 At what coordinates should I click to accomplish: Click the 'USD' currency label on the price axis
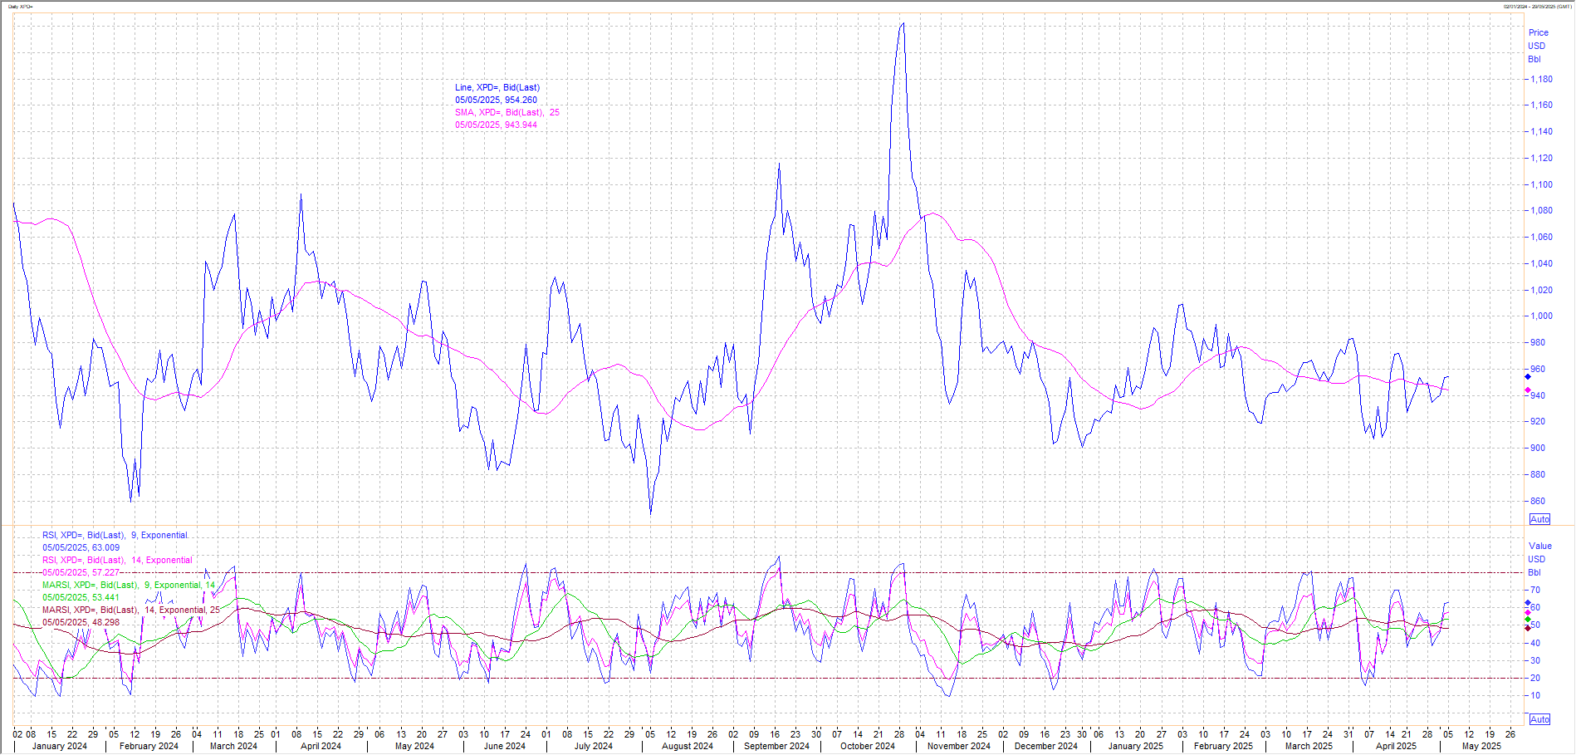[1537, 46]
